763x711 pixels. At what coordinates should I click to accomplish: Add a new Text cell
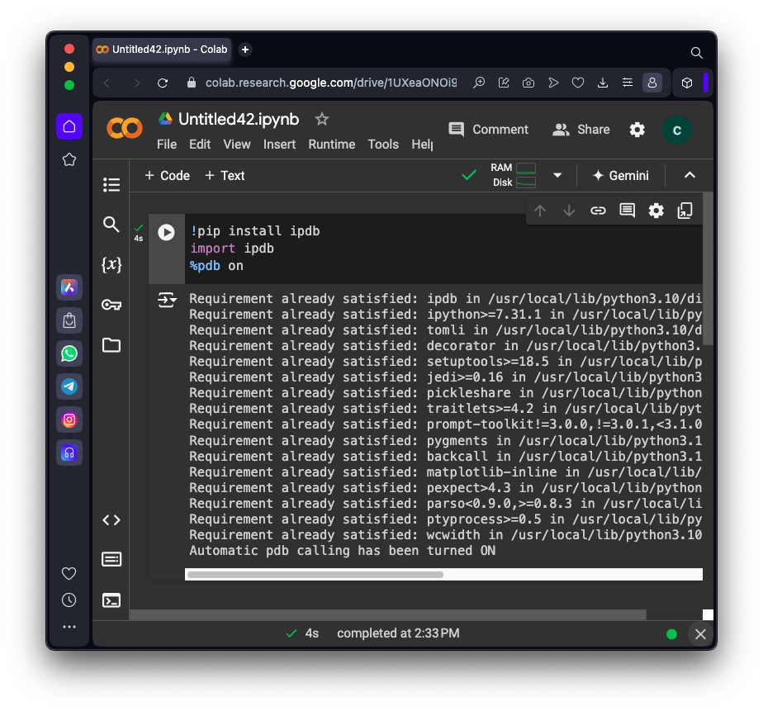click(x=225, y=176)
